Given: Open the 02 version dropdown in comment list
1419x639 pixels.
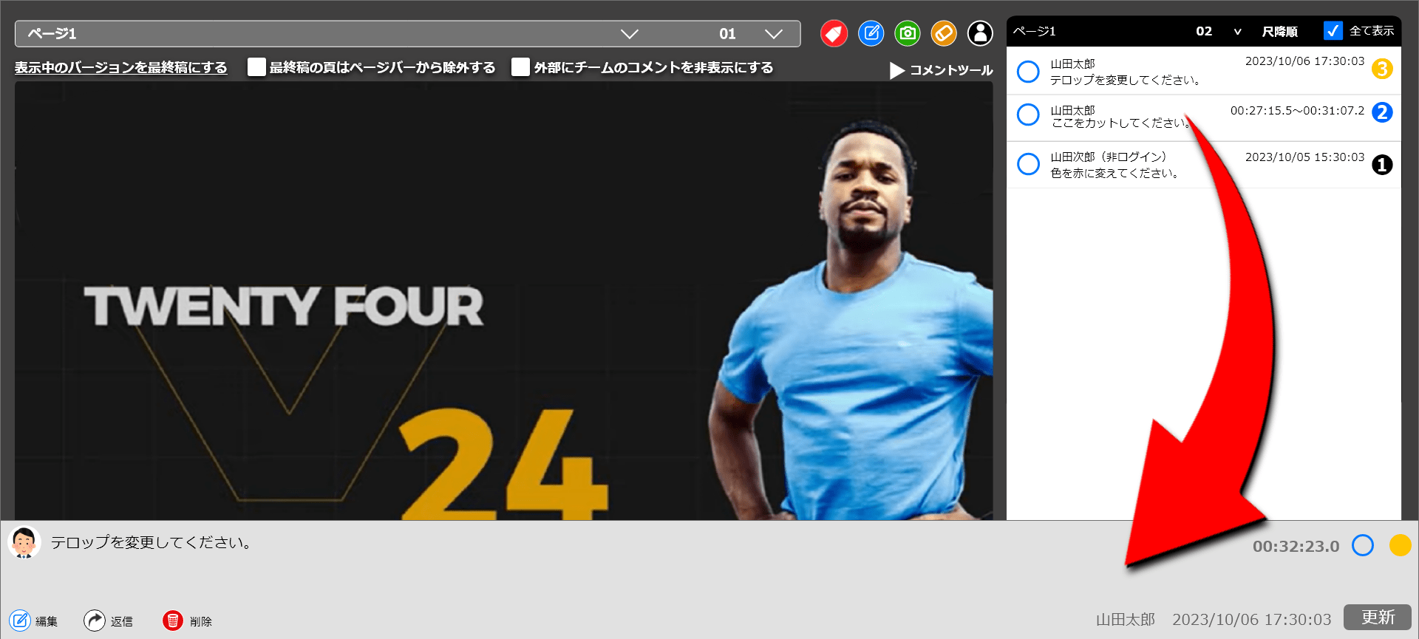Looking at the screenshot, I should [1237, 32].
